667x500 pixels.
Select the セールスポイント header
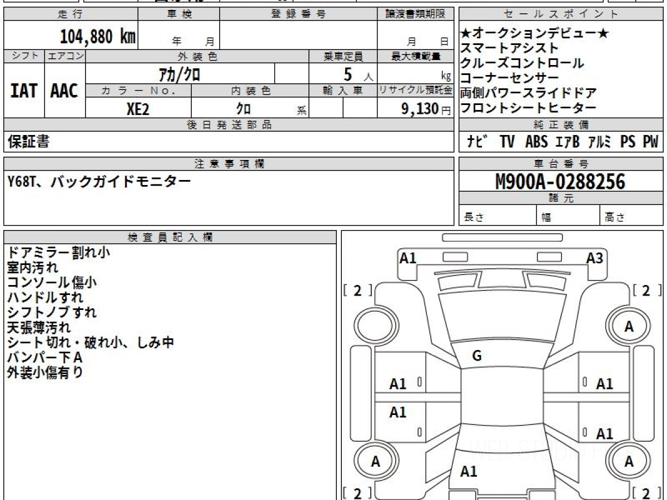pos(561,14)
